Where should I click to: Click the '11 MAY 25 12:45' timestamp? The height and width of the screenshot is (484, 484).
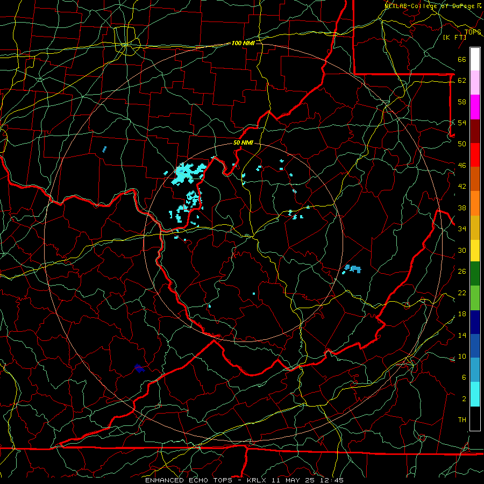click(308, 480)
